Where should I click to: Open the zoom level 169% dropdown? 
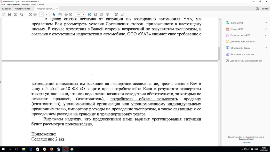click(80, 14)
